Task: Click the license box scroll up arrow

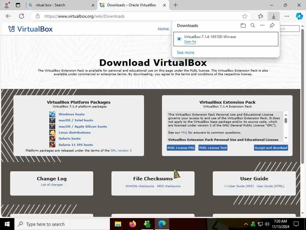Action: click(x=286, y=115)
